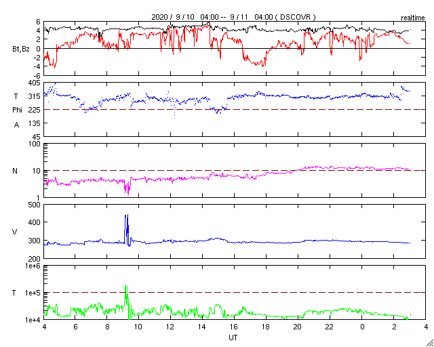434x347 pixels.
Task: Click the '1e+4' tick on the temperature axis
Action: coord(33,319)
